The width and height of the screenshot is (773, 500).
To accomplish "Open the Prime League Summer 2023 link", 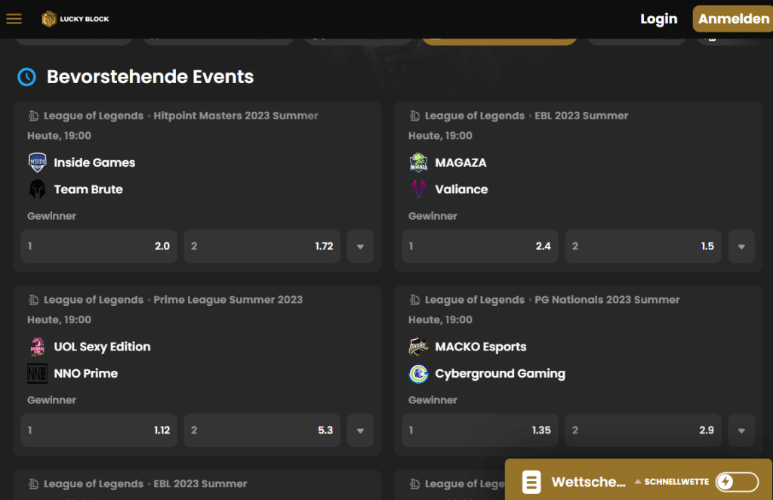I will pyautogui.click(x=228, y=300).
